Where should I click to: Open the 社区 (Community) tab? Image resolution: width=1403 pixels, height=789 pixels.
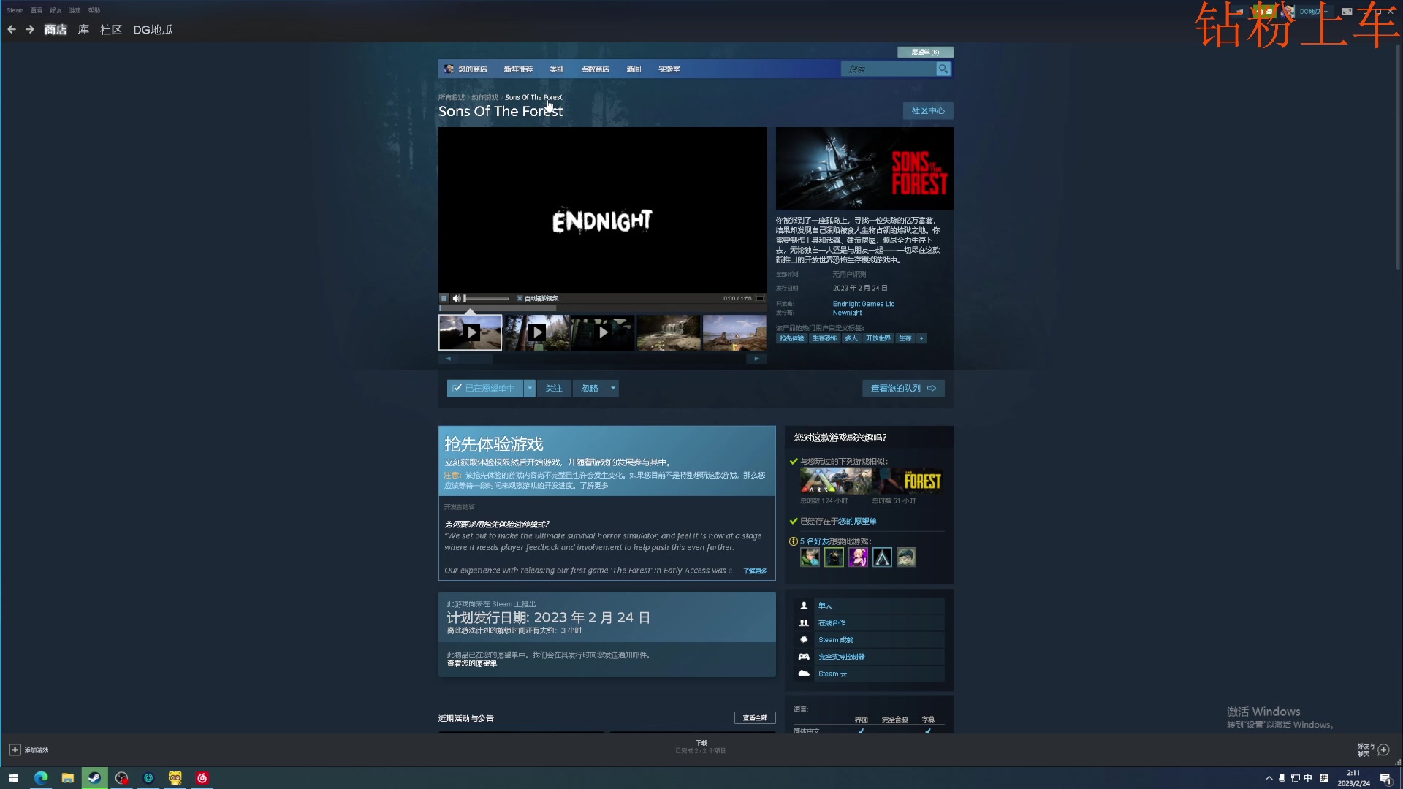tap(111, 30)
